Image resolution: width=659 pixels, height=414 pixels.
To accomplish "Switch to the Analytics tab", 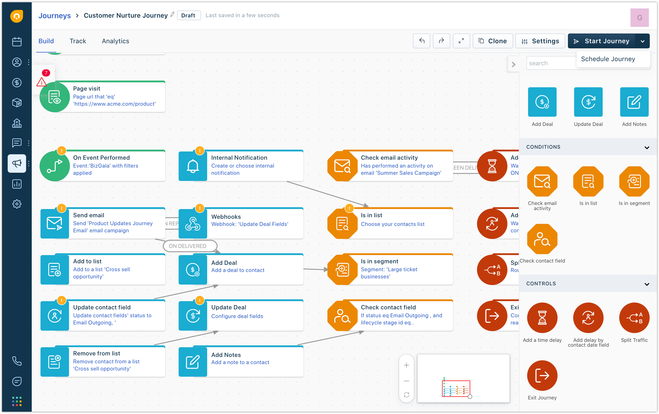I will pyautogui.click(x=115, y=41).
